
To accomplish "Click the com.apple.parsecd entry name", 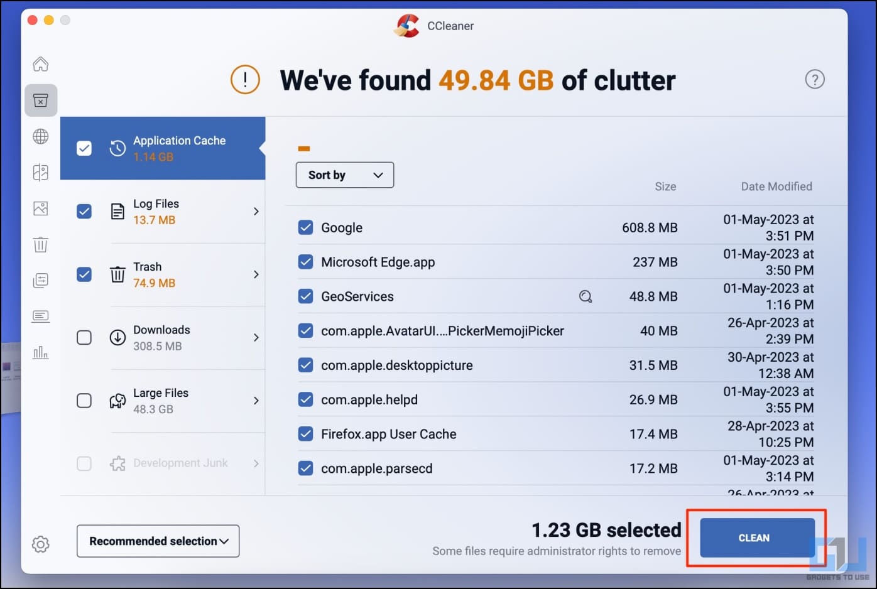I will 376,468.
